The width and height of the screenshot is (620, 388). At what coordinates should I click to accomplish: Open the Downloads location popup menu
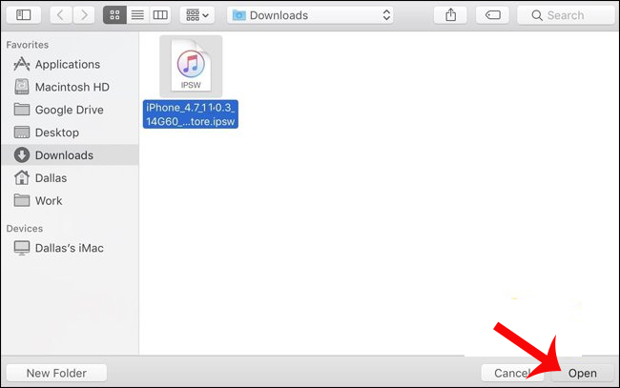310,15
